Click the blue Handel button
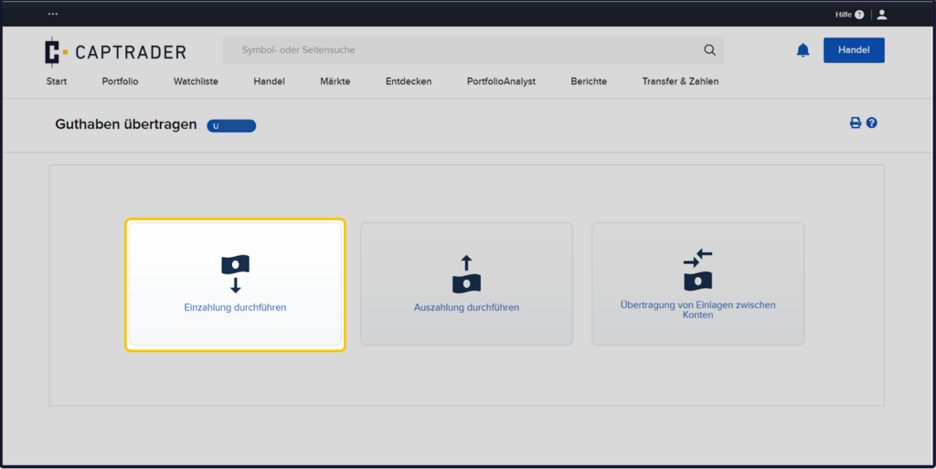Viewport: 936px width, 469px height. pyautogui.click(x=854, y=50)
